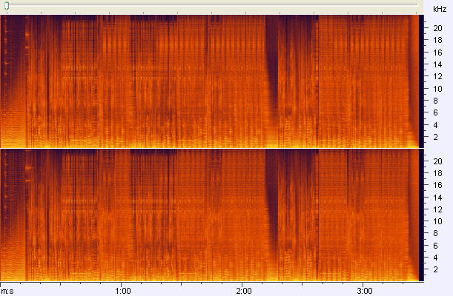Click 20 kHz on lower channel scale
453x296 pixels.
(x=437, y=161)
